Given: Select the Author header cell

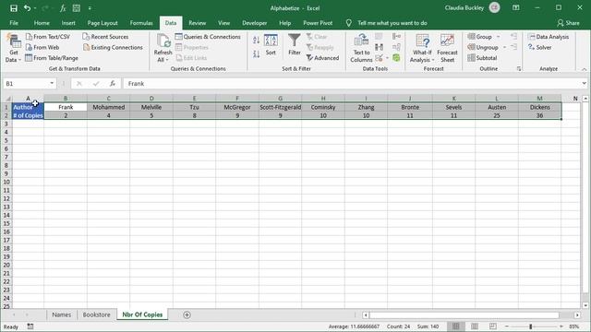Looking at the screenshot, I should point(29,107).
